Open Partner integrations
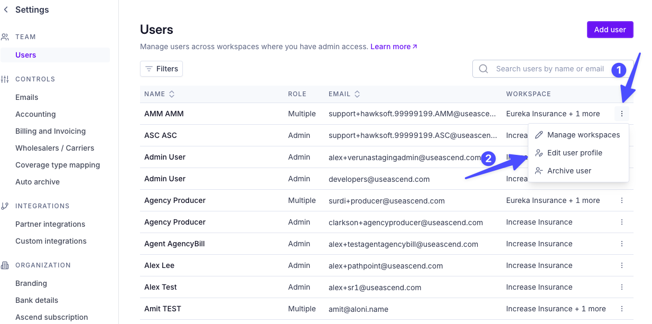This screenshot has width=652, height=324. pos(50,224)
